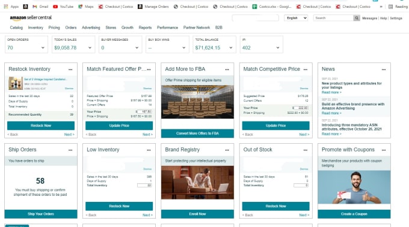Read more about three mandatory ASIN attributes
Screen dimensions: 409x227
coord(331,134)
